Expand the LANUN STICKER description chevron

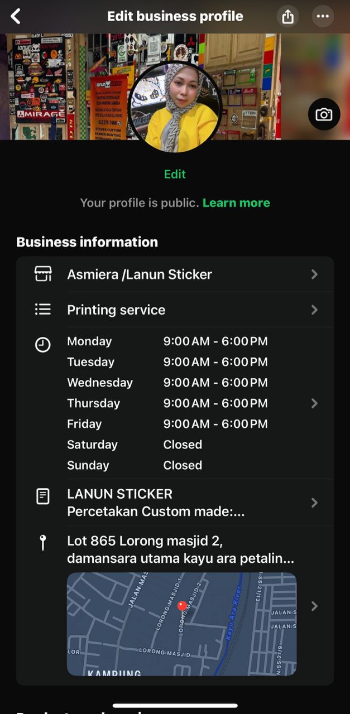pos(314,503)
